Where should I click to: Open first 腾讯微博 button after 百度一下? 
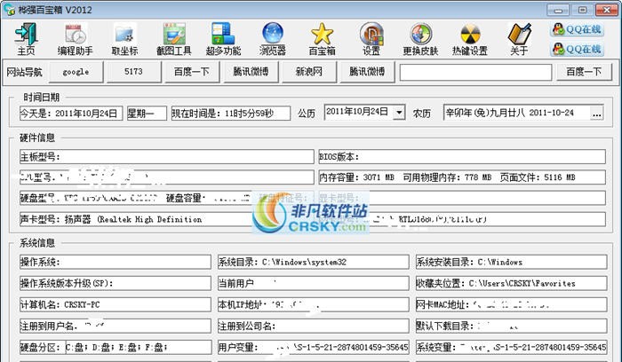[251, 72]
